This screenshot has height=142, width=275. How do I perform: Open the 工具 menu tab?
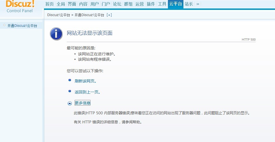[162, 4]
